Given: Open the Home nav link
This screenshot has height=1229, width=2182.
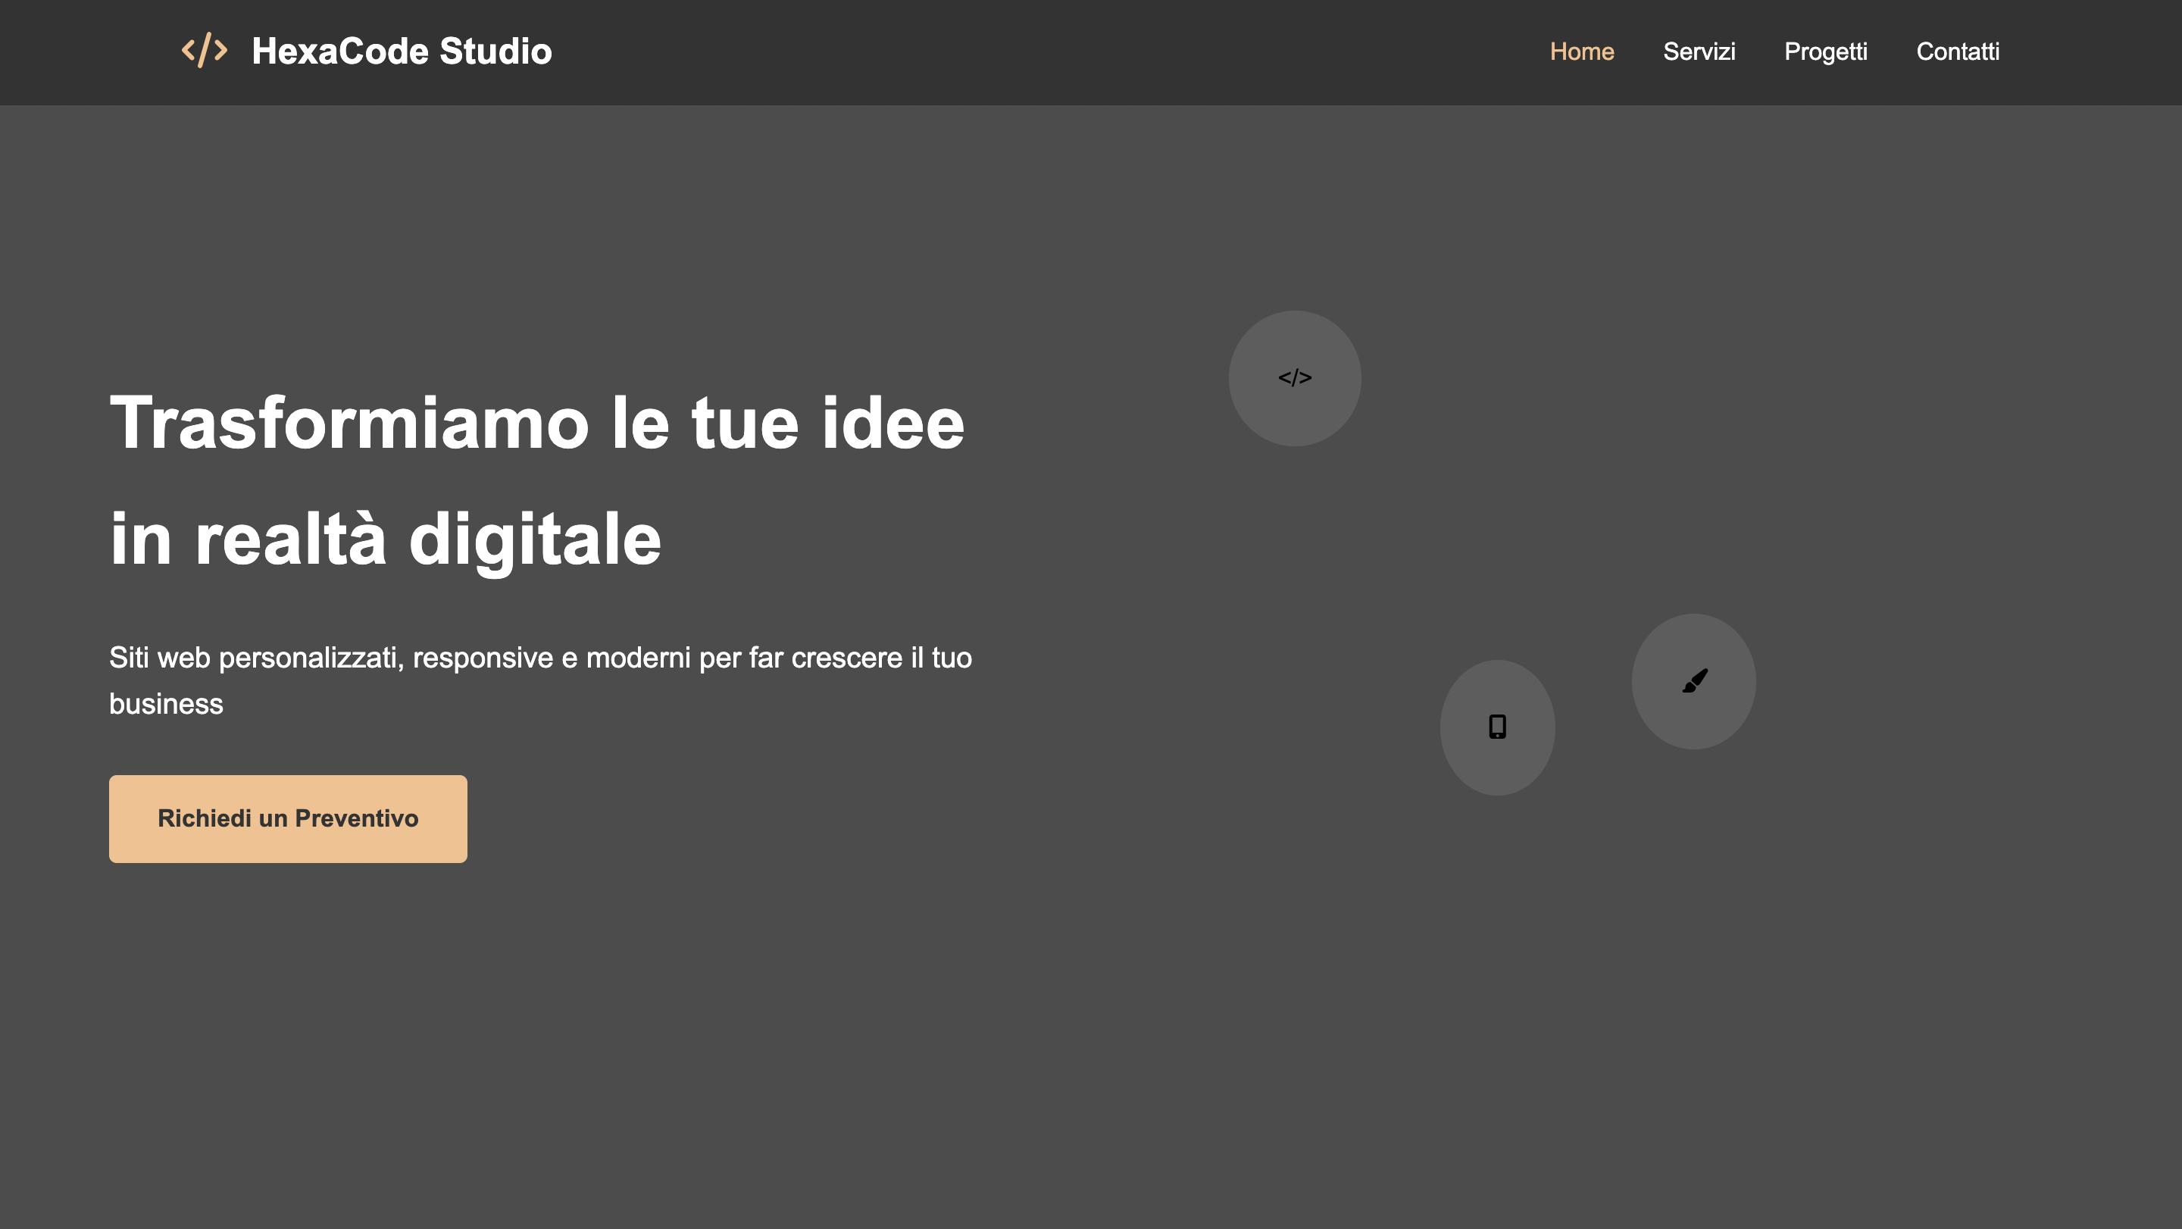Looking at the screenshot, I should point(1581,52).
